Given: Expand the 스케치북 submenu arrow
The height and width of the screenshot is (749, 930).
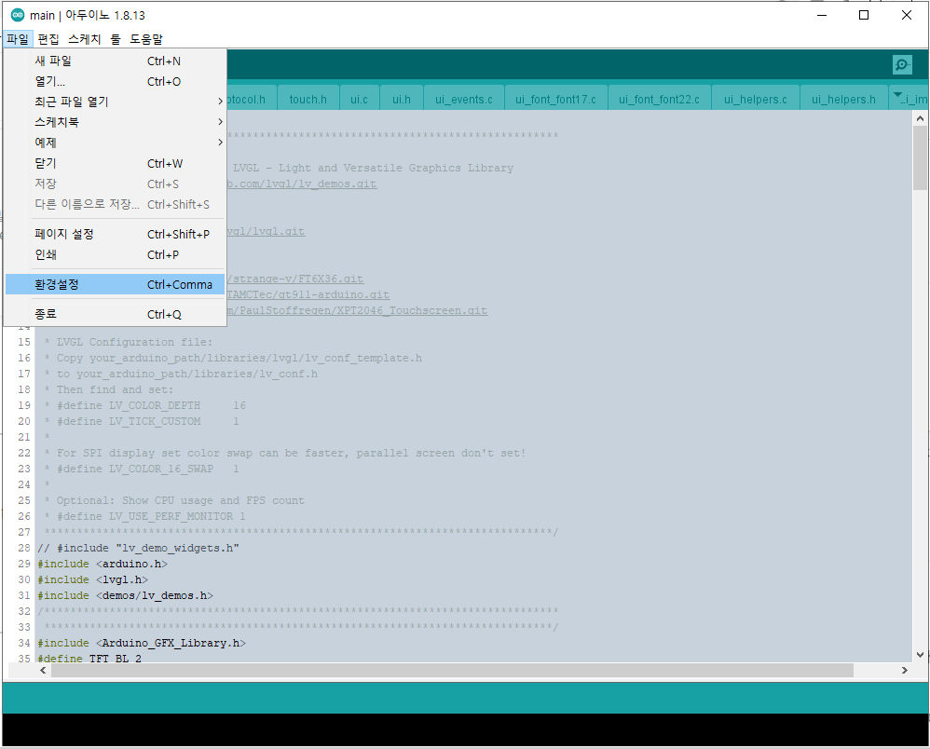Looking at the screenshot, I should pyautogui.click(x=220, y=121).
